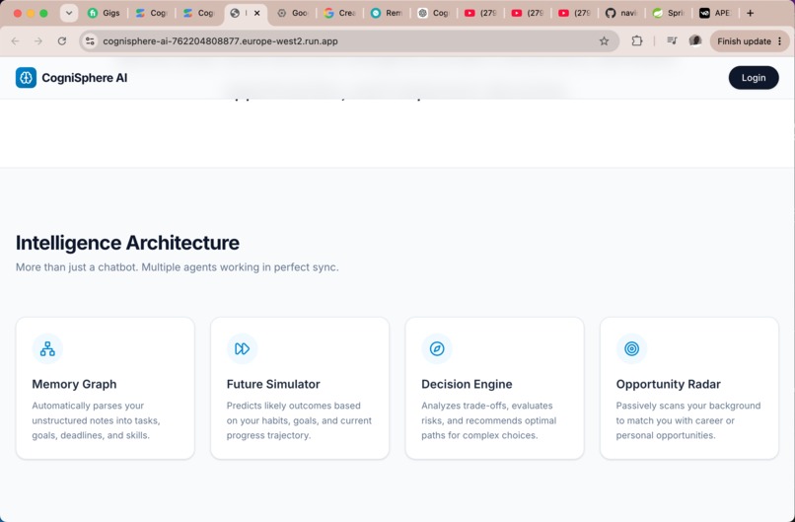Click the Memory Graph hierarchy icon
The image size is (795, 522).
(47, 348)
